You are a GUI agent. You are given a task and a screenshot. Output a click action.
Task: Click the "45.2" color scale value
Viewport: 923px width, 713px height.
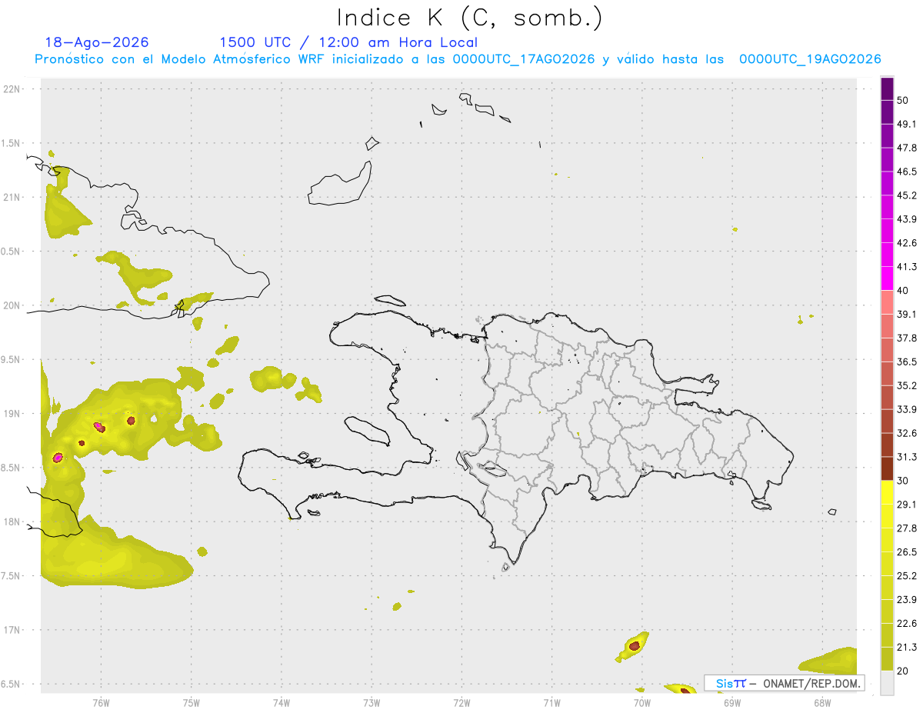907,195
